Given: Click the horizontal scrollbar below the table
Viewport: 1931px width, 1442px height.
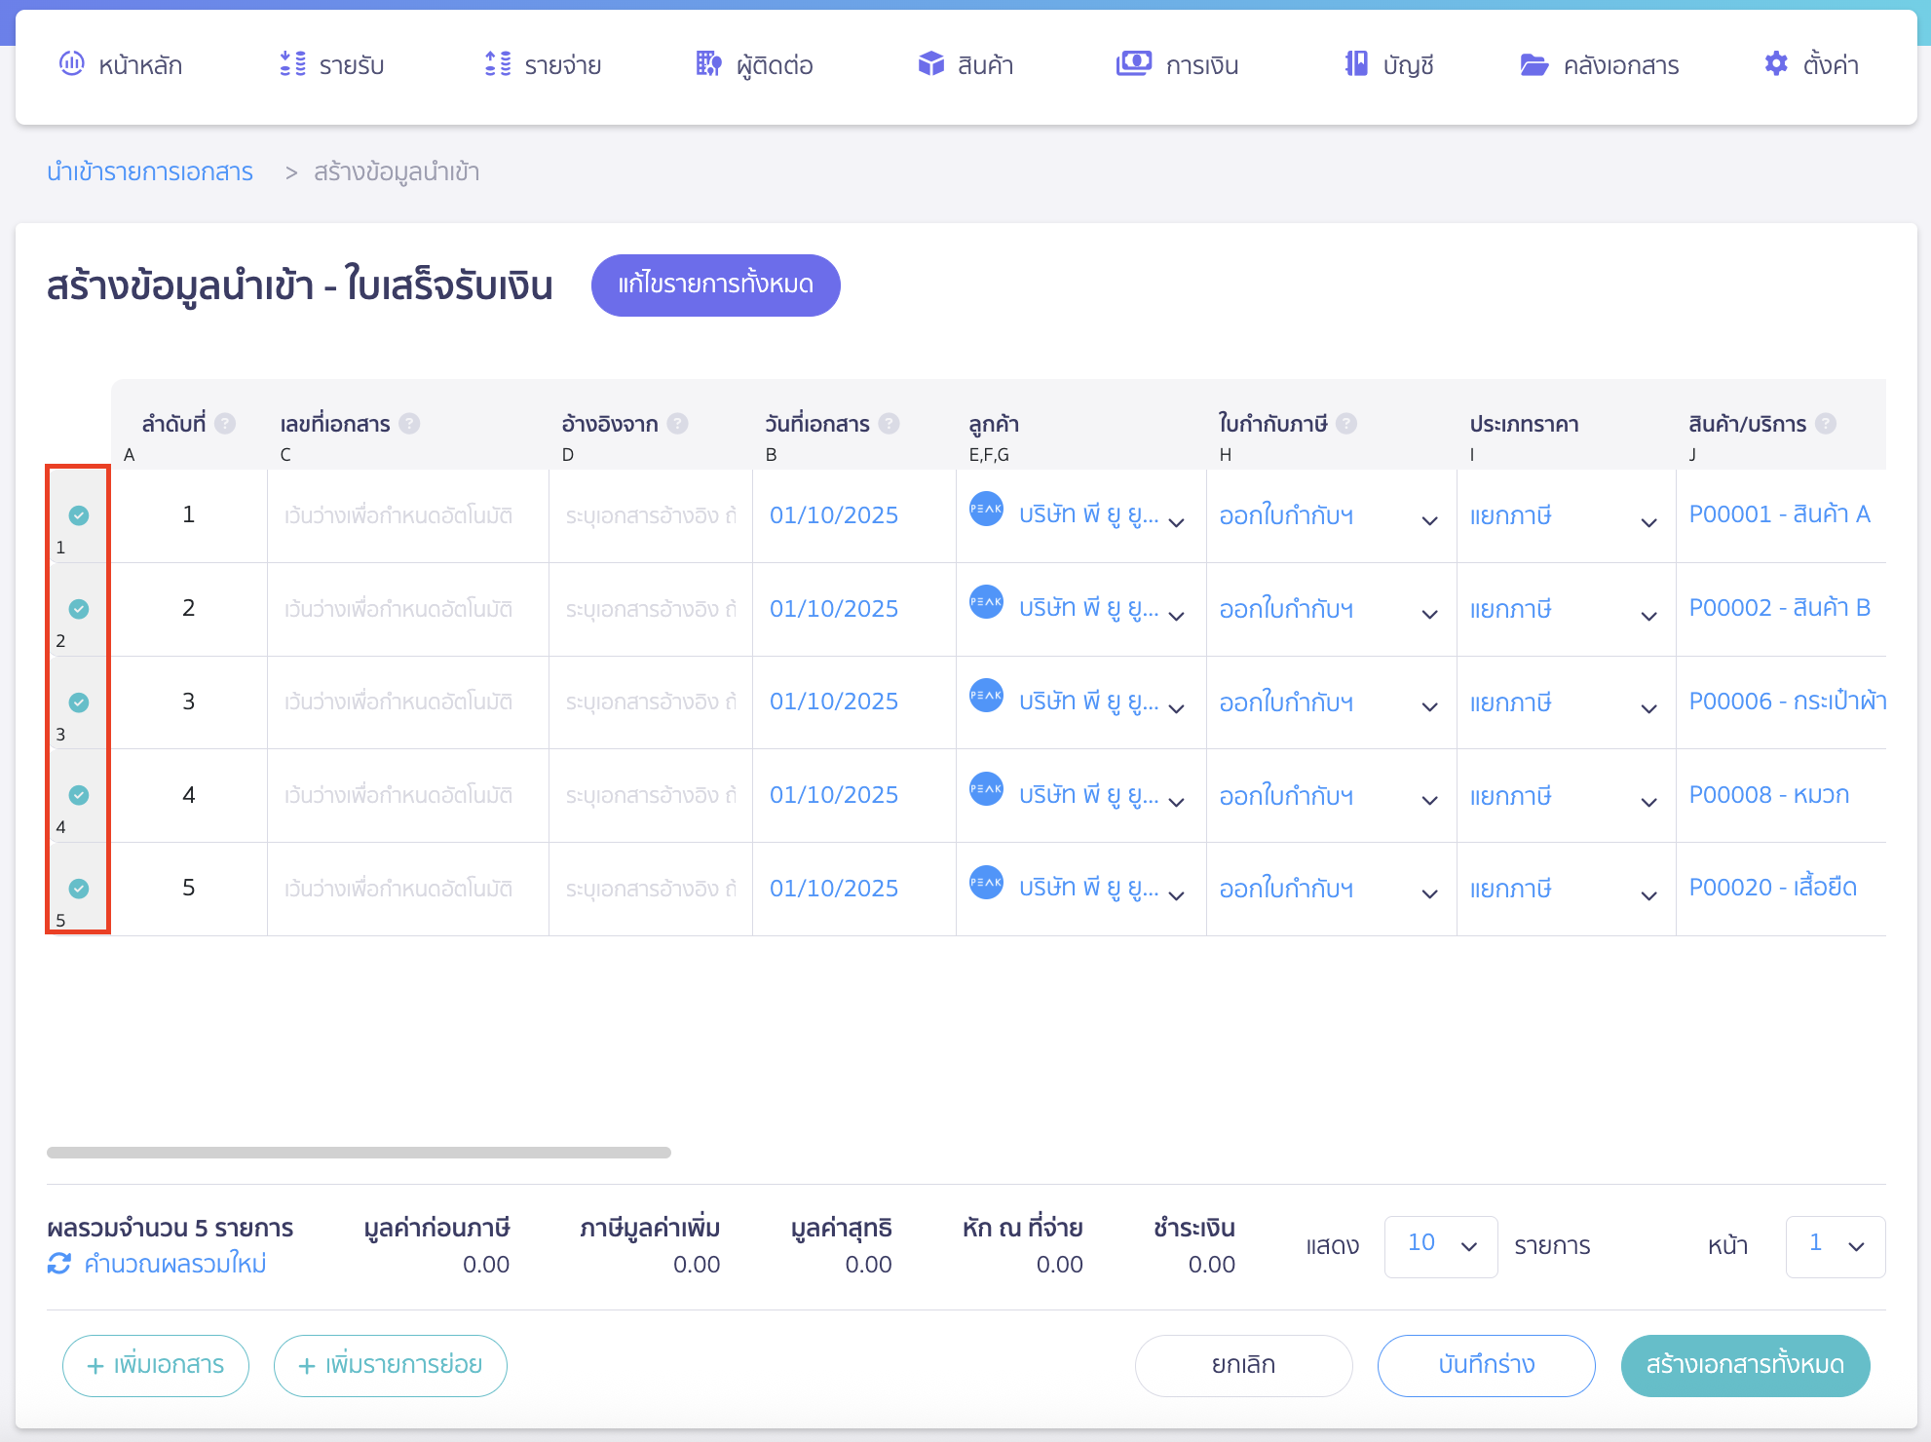Looking at the screenshot, I should tap(359, 1153).
